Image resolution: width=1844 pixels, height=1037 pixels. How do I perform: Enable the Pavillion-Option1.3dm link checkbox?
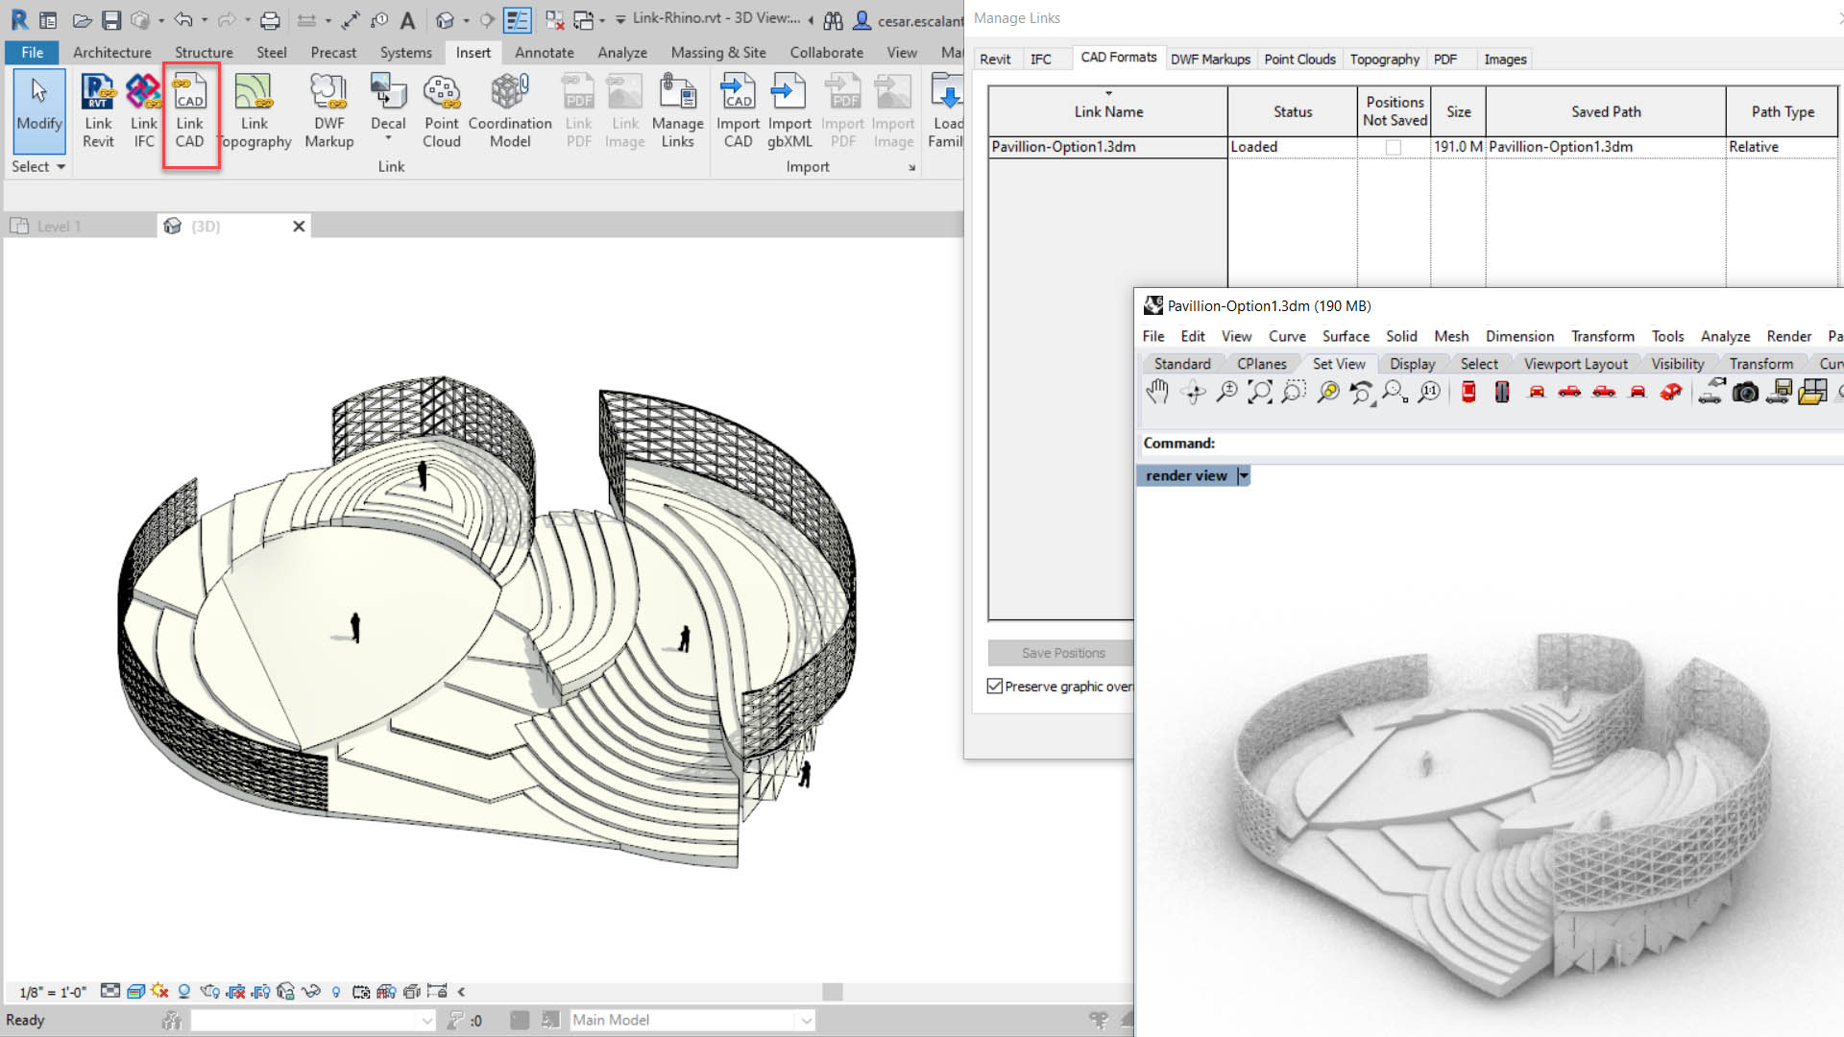(1392, 147)
